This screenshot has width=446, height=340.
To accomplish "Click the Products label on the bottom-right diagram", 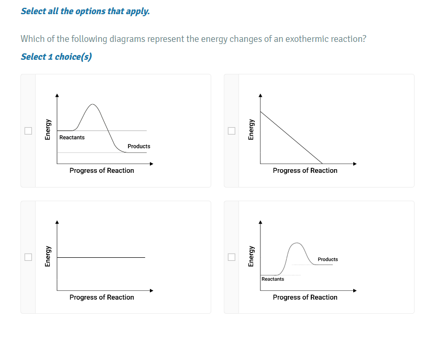I will click(x=328, y=259).
